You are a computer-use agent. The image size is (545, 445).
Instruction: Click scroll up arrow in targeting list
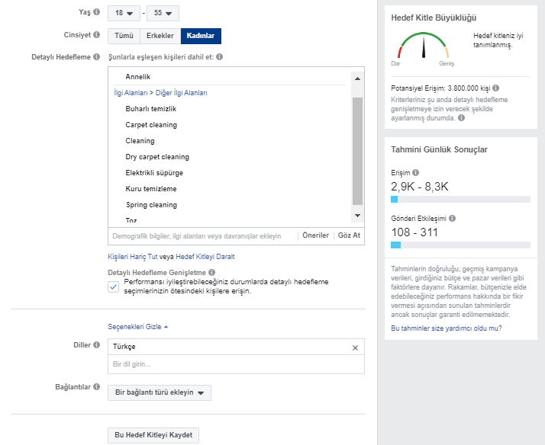357,78
